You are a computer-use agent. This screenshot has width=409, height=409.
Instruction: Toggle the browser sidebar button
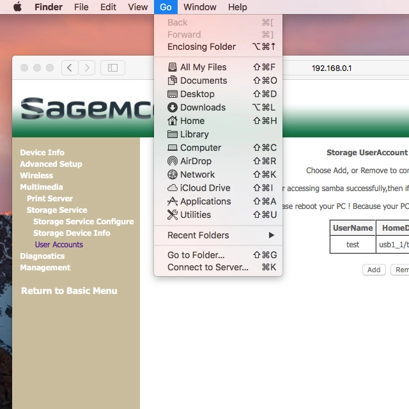click(112, 68)
